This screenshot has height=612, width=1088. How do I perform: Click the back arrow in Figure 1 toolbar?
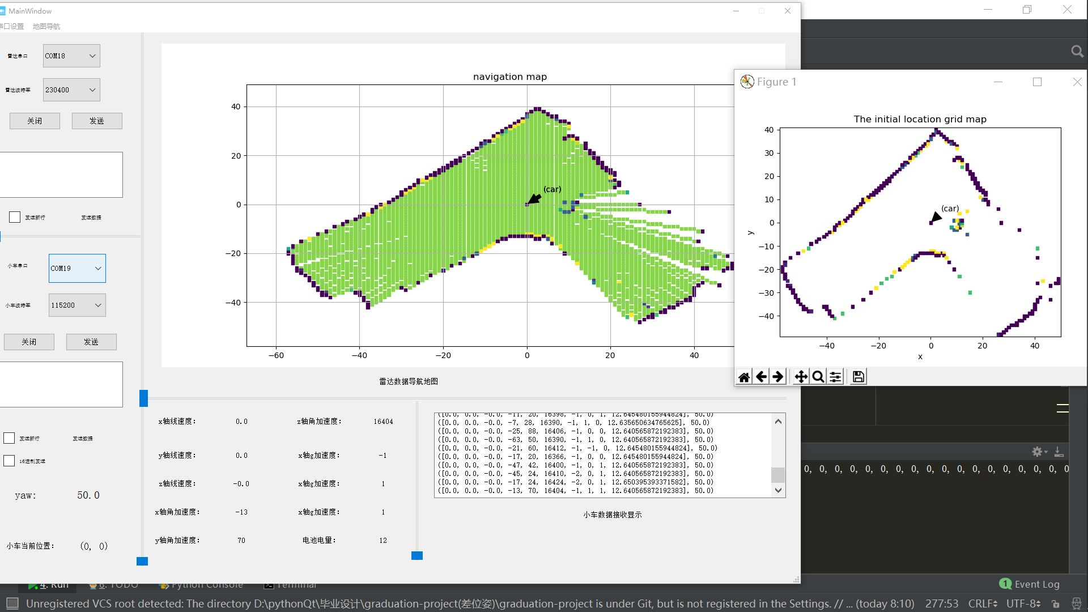pos(761,377)
